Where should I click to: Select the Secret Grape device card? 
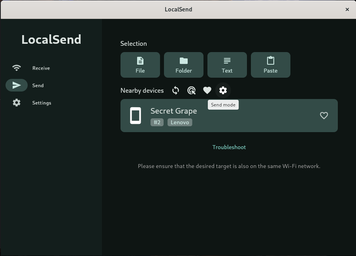(x=229, y=116)
